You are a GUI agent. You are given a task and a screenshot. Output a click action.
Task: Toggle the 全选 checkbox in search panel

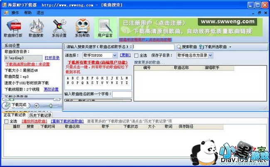[136, 56]
